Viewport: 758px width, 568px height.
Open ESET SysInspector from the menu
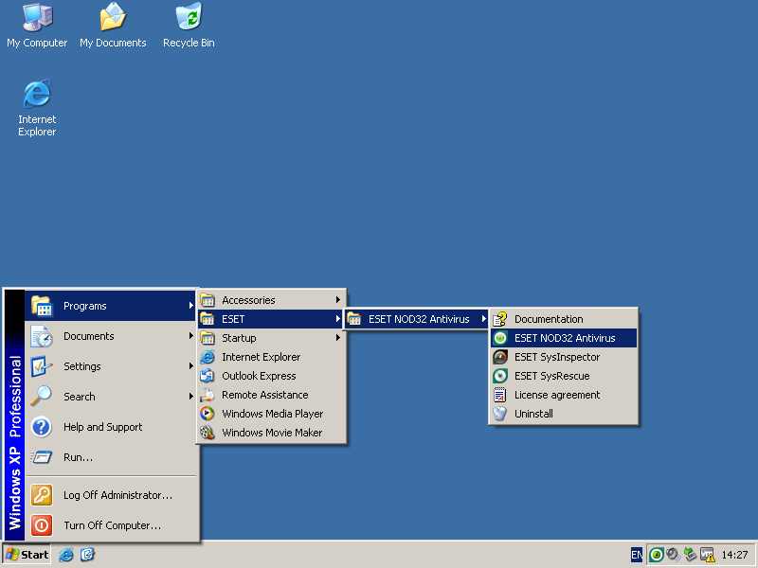coord(564,357)
